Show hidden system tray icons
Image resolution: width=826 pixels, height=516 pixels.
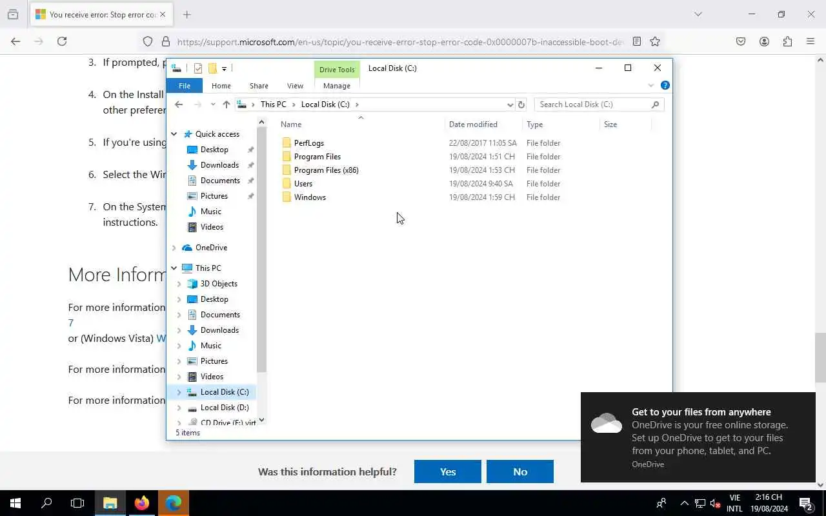pyautogui.click(x=684, y=503)
